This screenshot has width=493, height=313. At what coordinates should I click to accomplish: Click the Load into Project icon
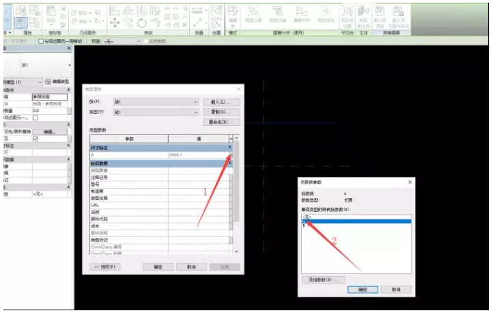click(x=380, y=16)
